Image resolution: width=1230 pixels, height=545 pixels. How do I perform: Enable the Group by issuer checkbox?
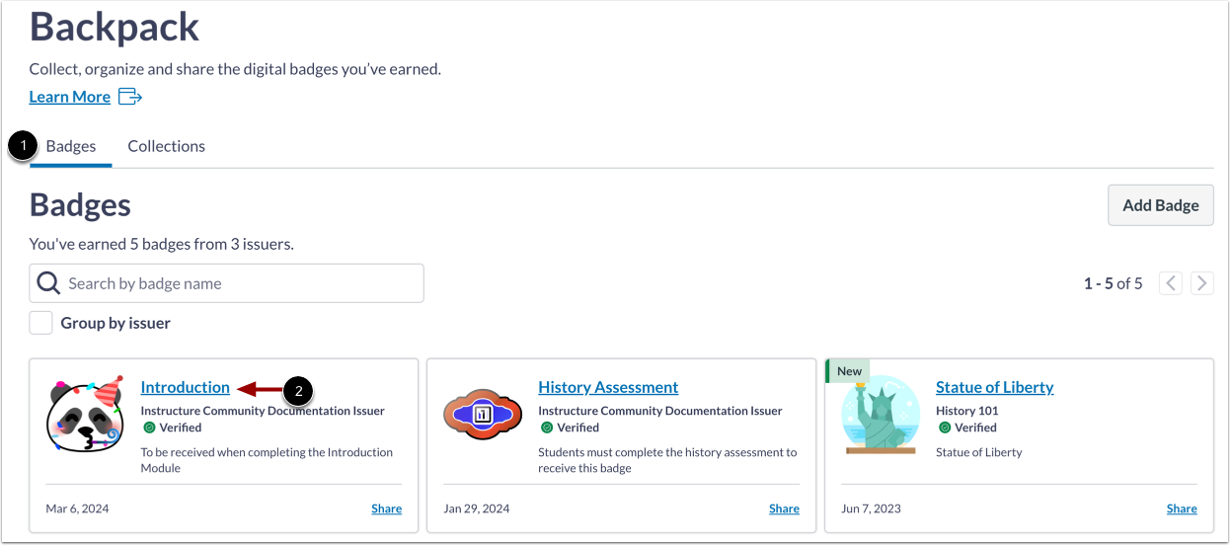(x=40, y=323)
